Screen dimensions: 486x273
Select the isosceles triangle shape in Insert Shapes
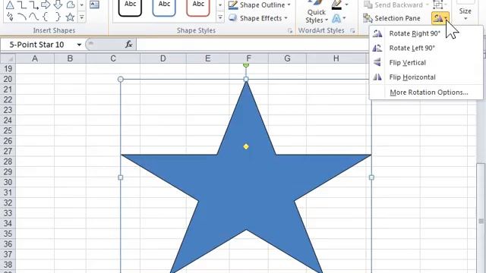[10, 5]
